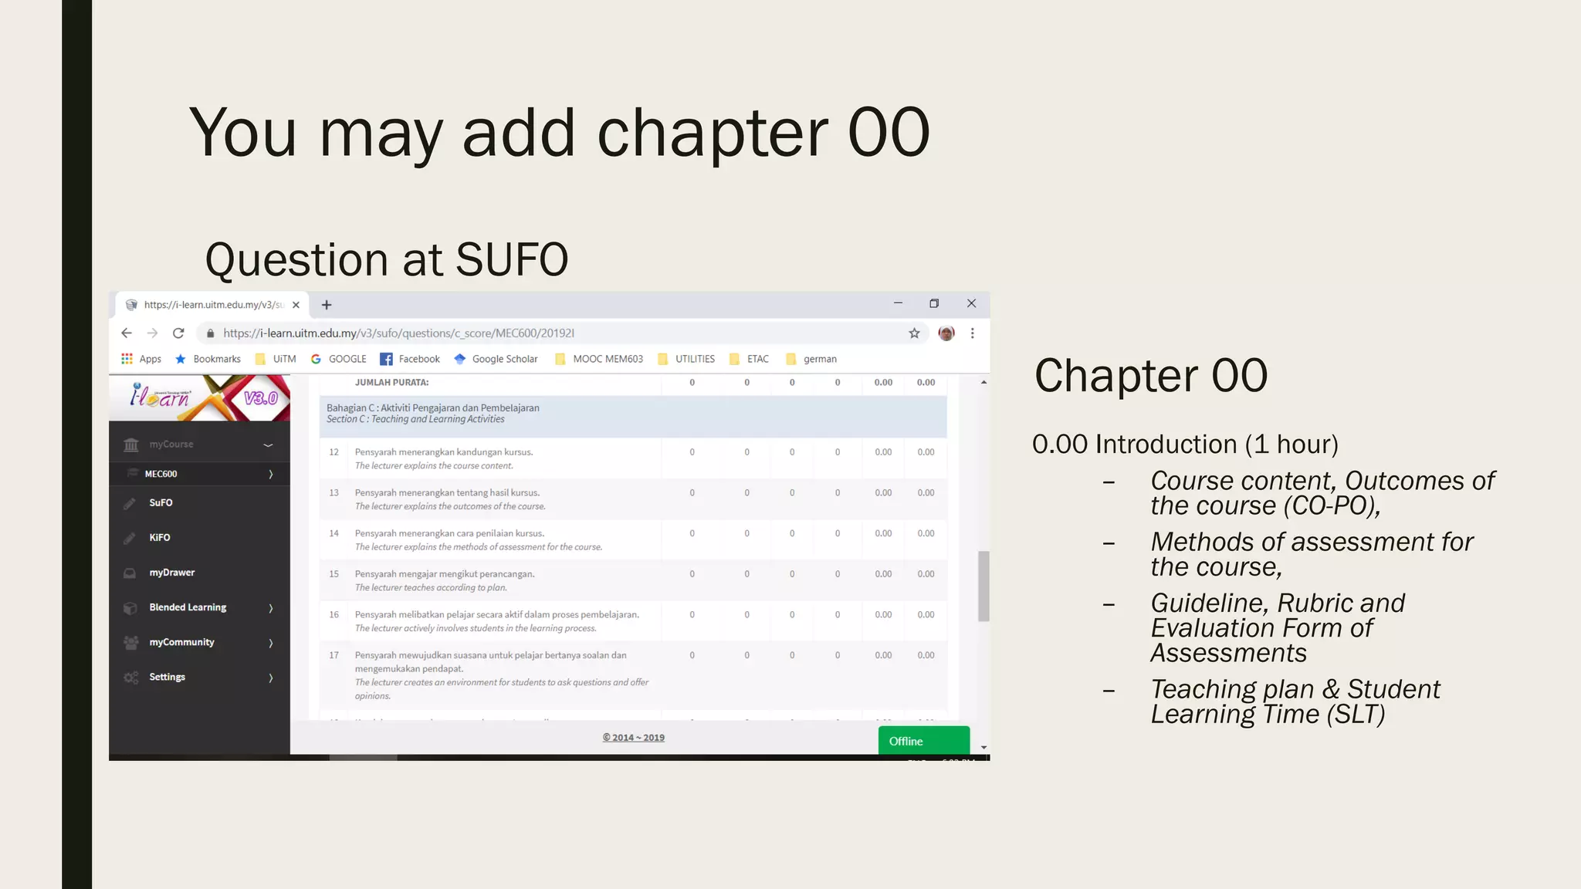
Task: Click the profile avatar icon
Action: [x=946, y=333]
